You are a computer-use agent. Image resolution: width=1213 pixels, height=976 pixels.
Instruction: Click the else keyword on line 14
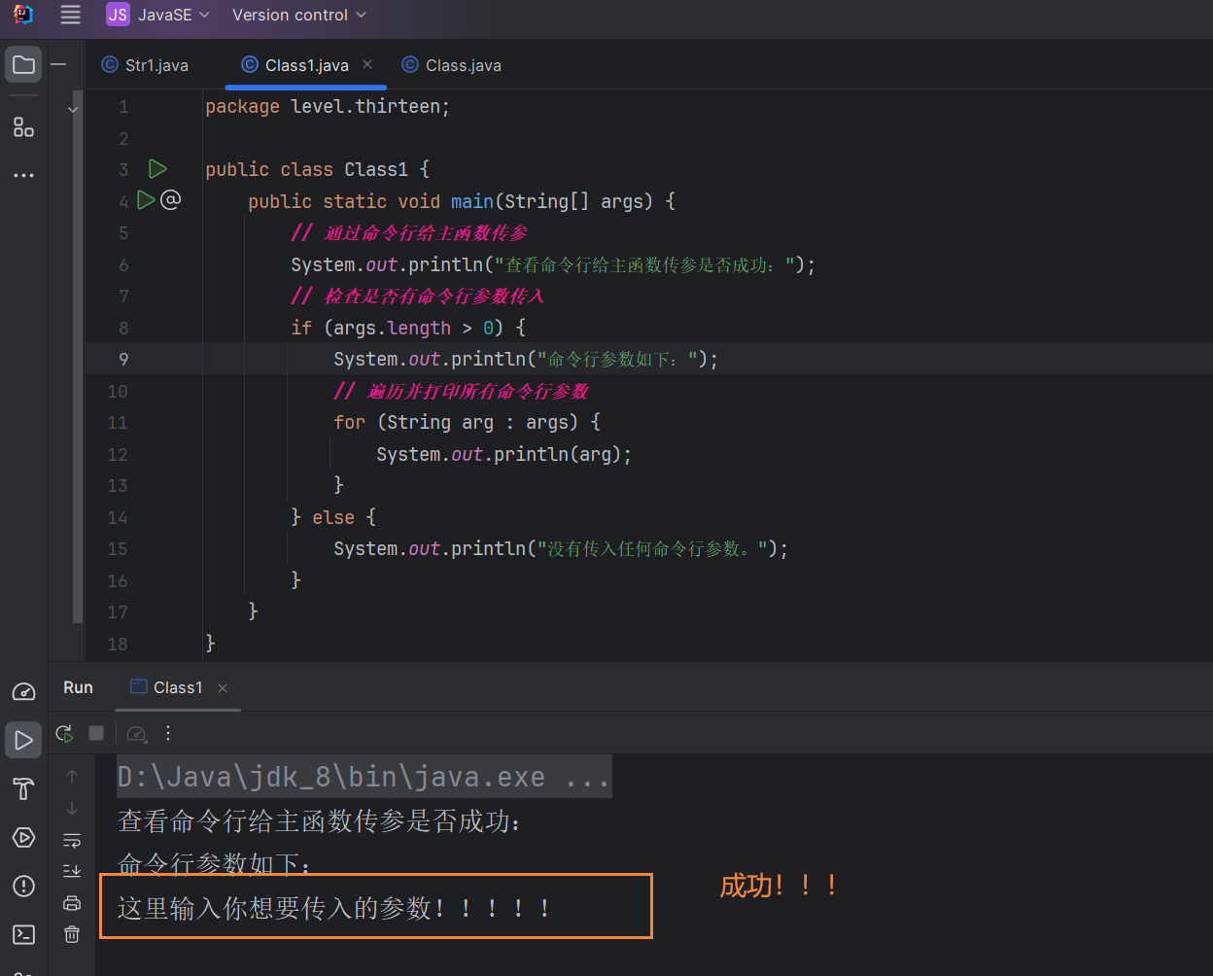click(333, 517)
